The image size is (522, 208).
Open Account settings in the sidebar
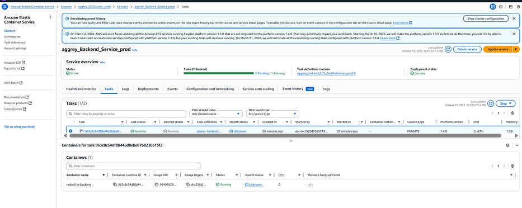(15, 48)
